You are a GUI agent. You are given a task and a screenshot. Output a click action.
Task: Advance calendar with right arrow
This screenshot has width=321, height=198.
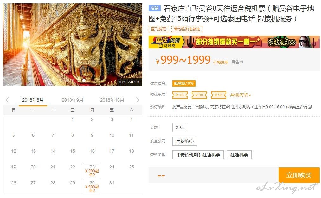point(138,100)
